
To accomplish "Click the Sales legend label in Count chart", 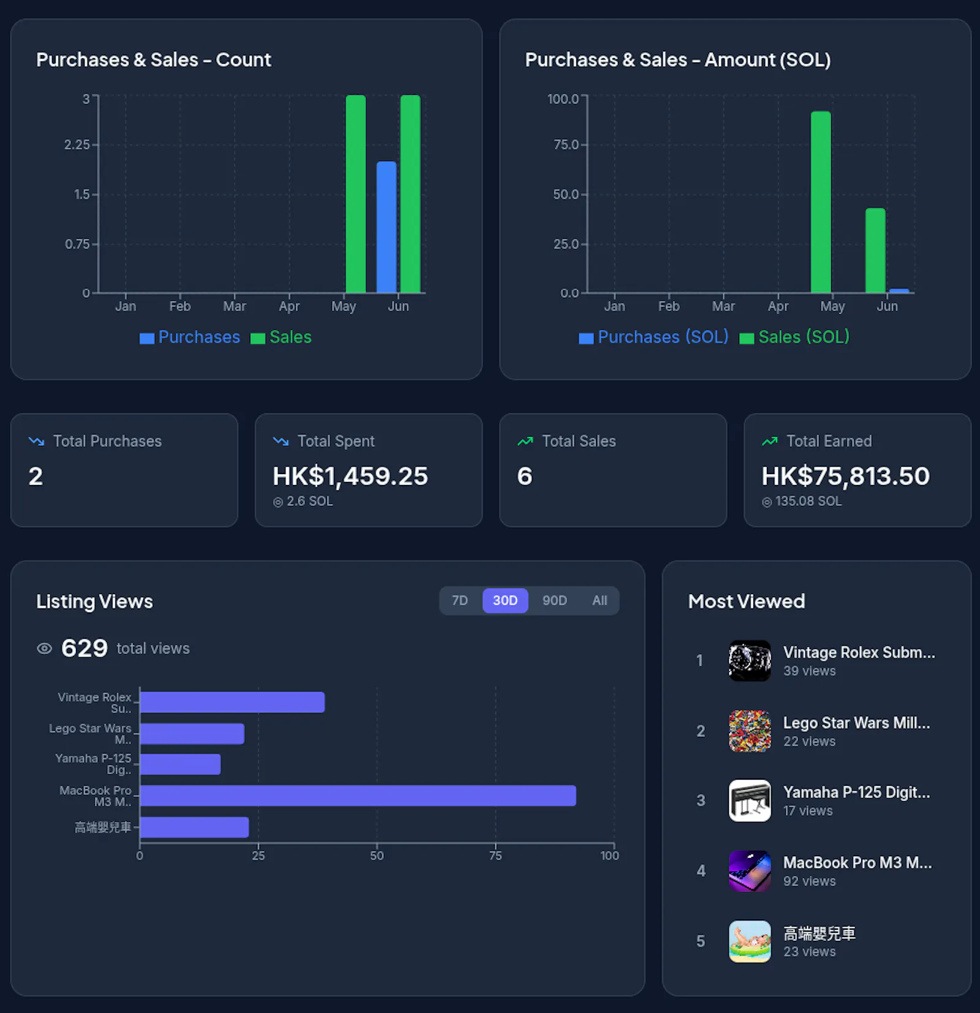I will click(x=290, y=337).
